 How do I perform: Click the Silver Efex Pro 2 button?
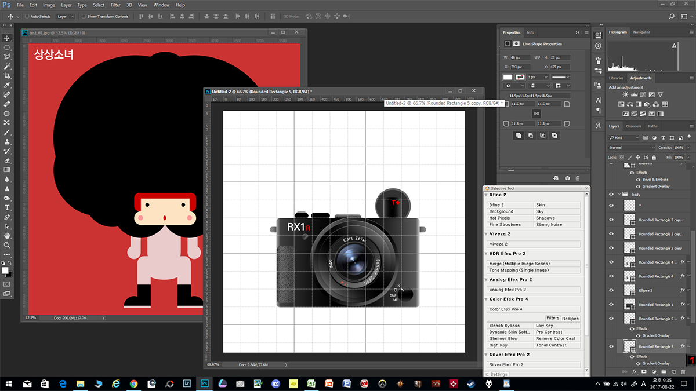[x=533, y=364]
